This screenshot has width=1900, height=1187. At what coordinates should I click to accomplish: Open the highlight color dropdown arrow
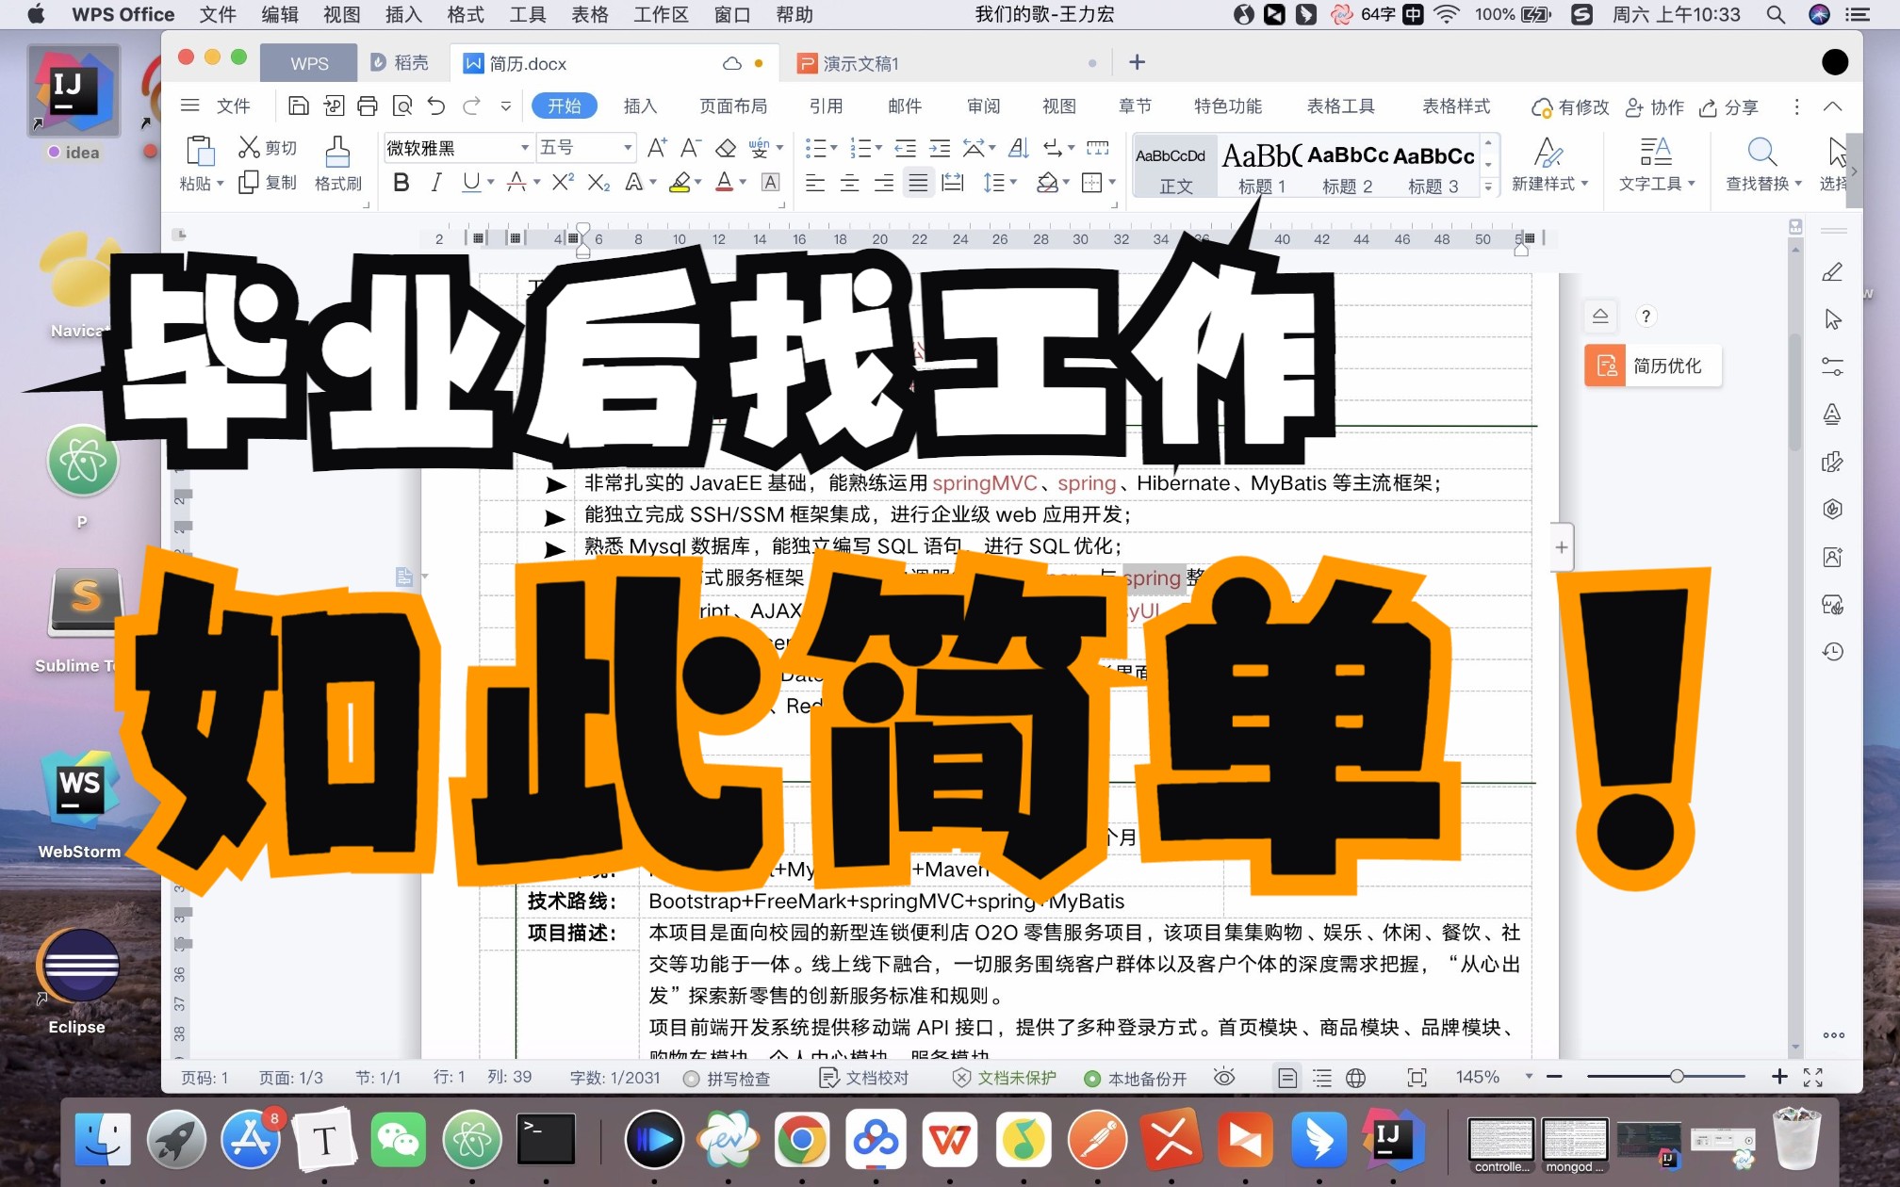click(697, 183)
